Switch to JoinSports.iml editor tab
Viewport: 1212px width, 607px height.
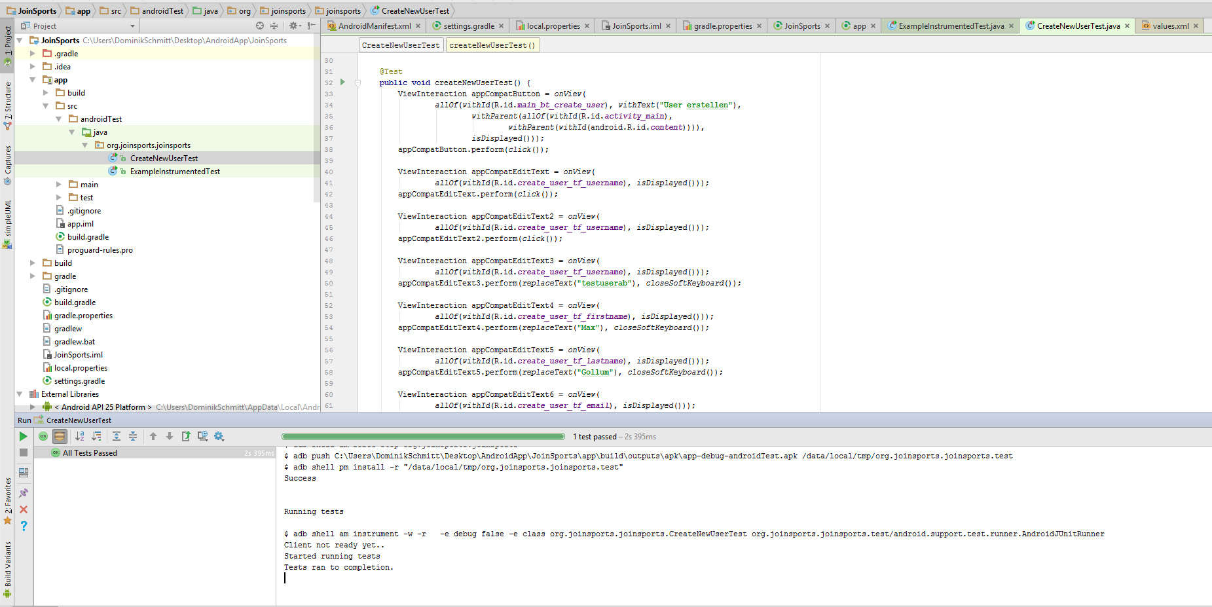[x=636, y=26]
